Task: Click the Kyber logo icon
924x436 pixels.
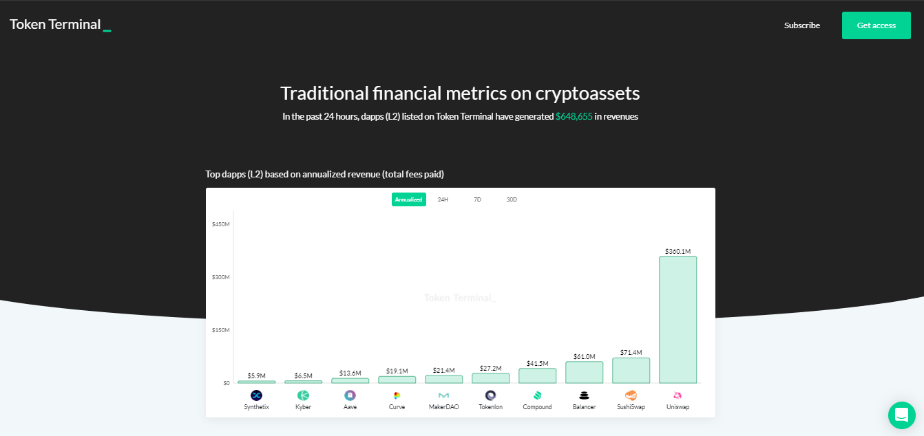Action: click(303, 395)
